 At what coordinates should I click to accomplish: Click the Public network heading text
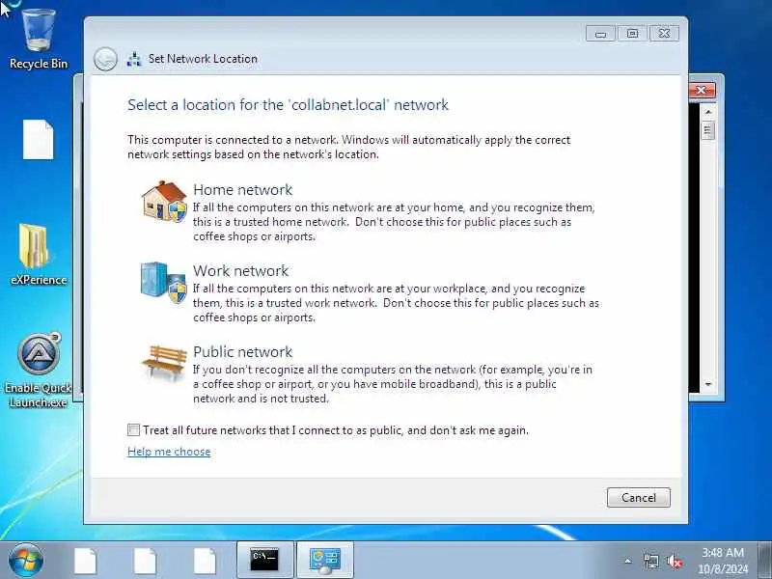pyautogui.click(x=243, y=351)
